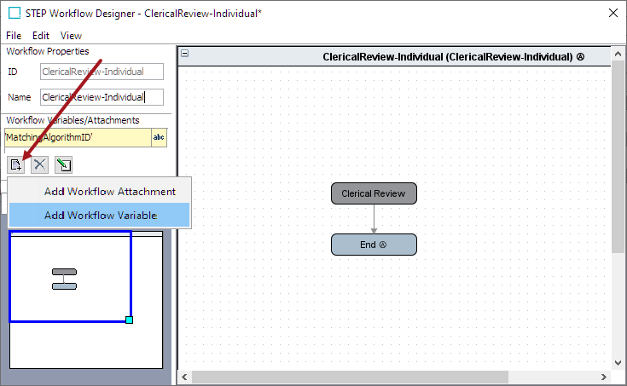The height and width of the screenshot is (386, 627).
Task: Select the Clerical Review state node
Action: (374, 193)
